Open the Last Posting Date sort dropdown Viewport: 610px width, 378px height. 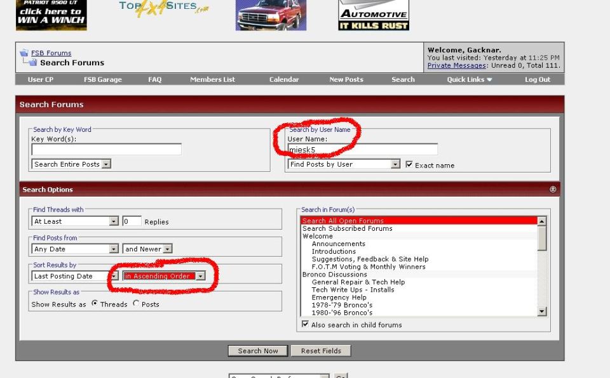click(75, 276)
